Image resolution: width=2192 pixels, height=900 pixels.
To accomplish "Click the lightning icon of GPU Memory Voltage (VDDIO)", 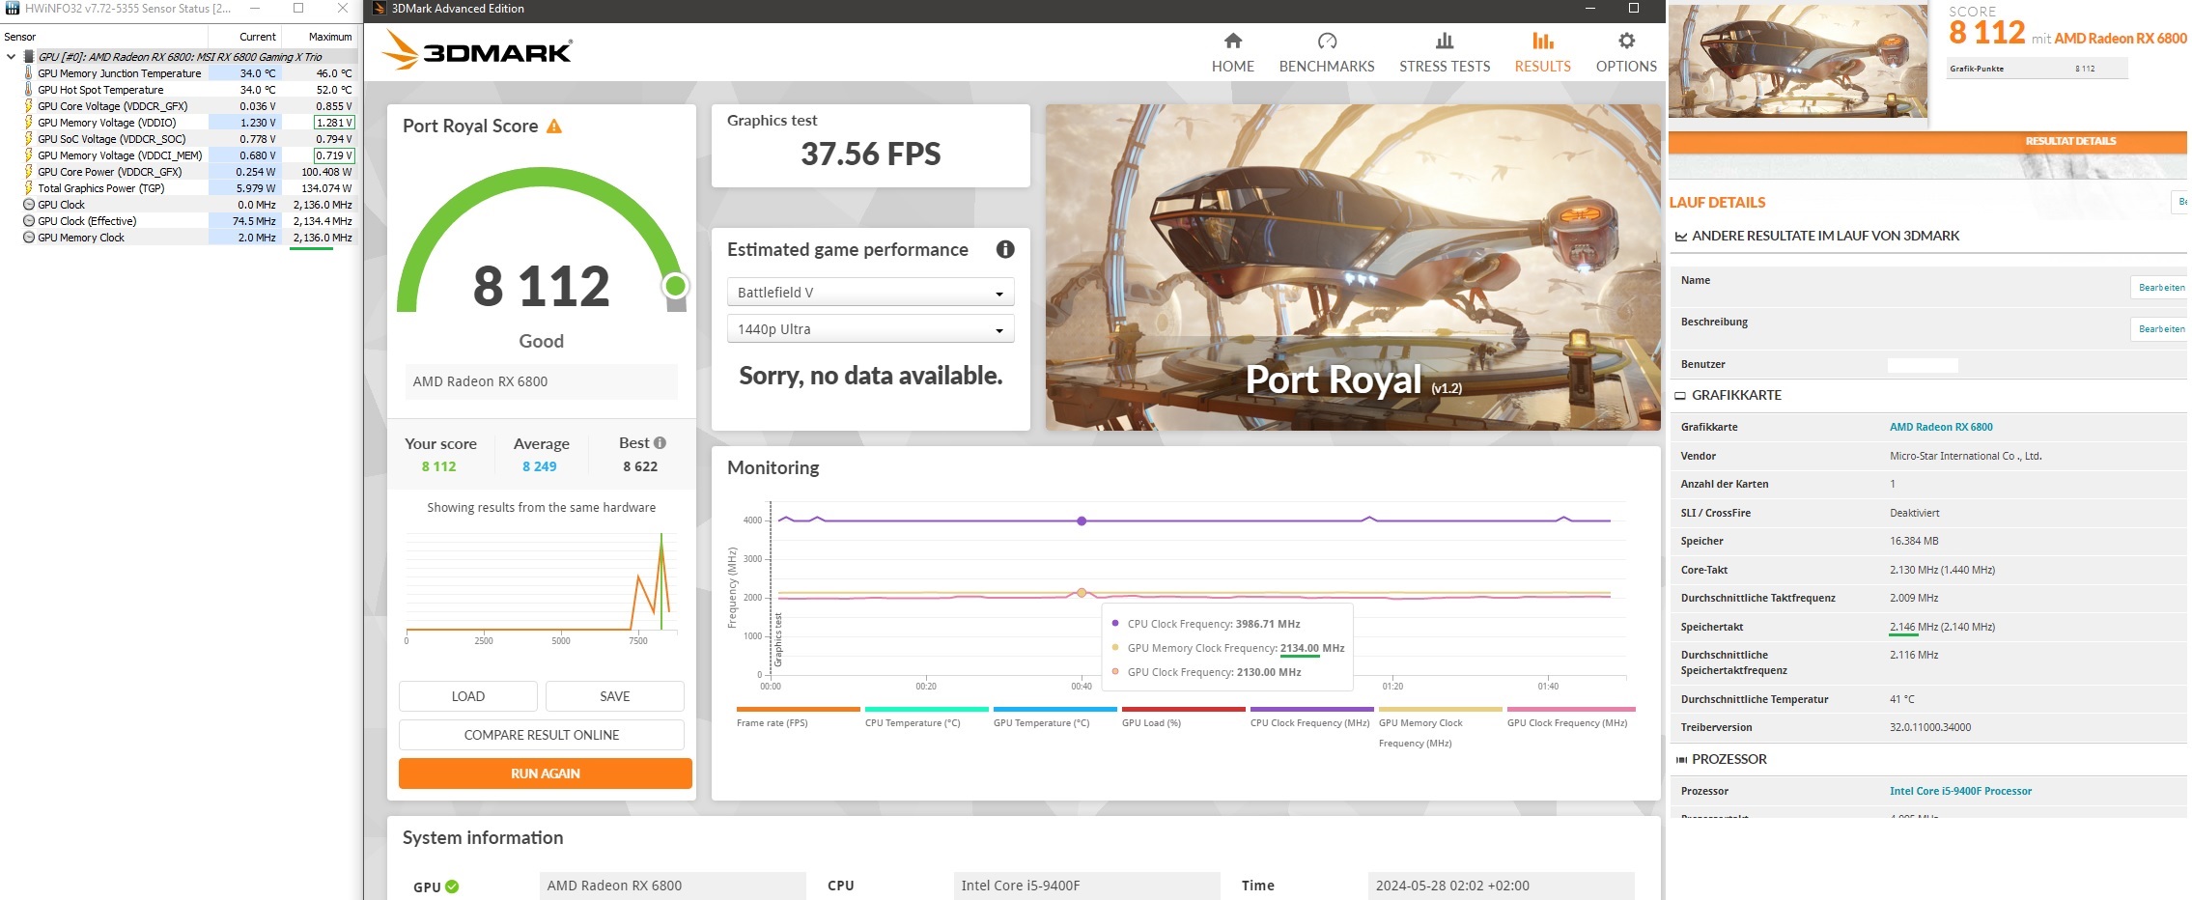I will tap(29, 123).
